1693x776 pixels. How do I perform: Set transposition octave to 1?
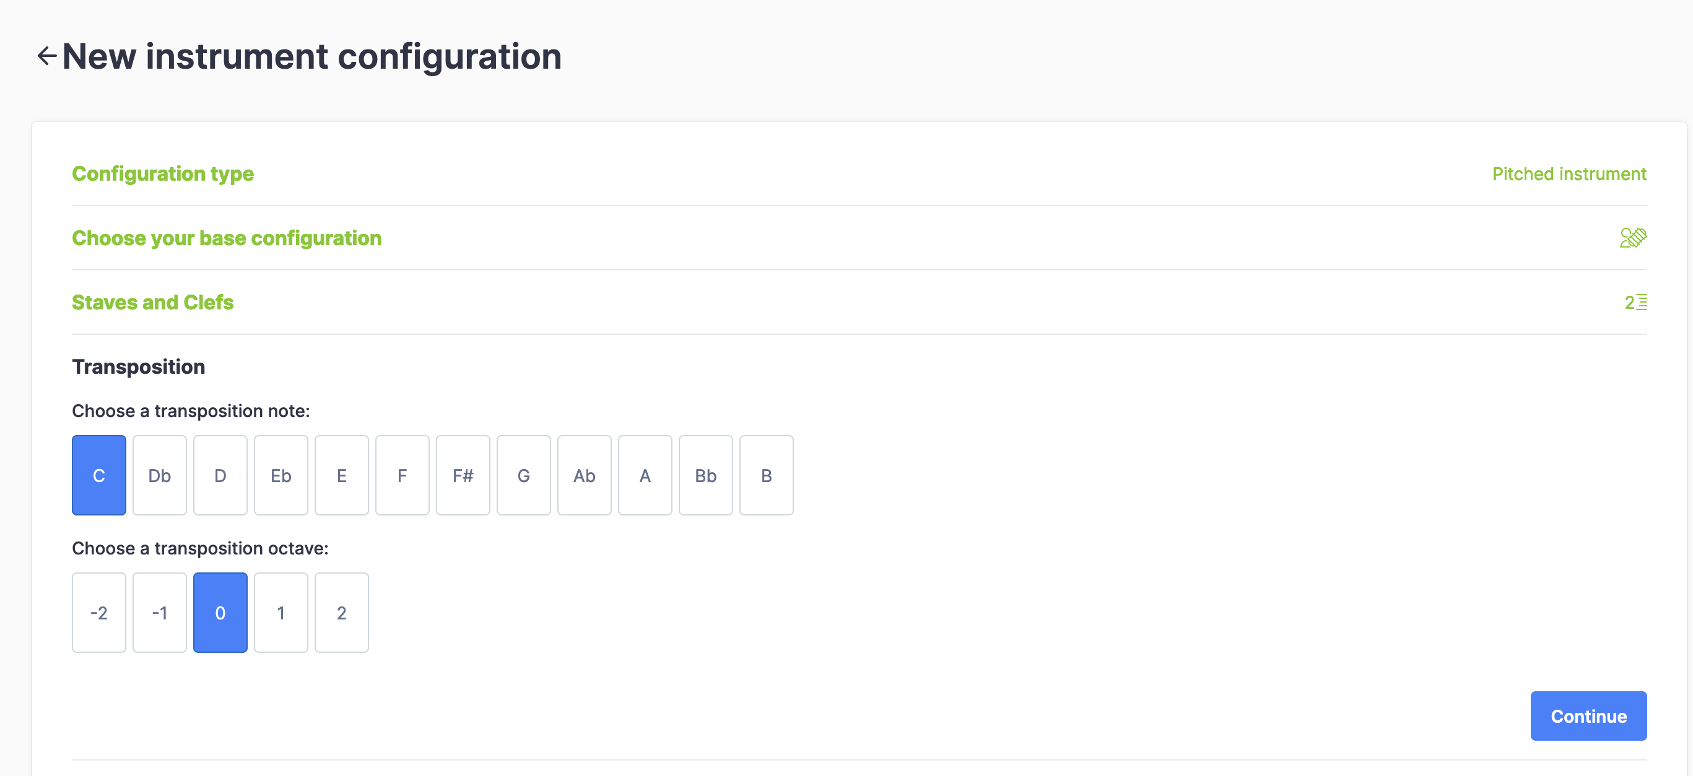pyautogui.click(x=281, y=612)
